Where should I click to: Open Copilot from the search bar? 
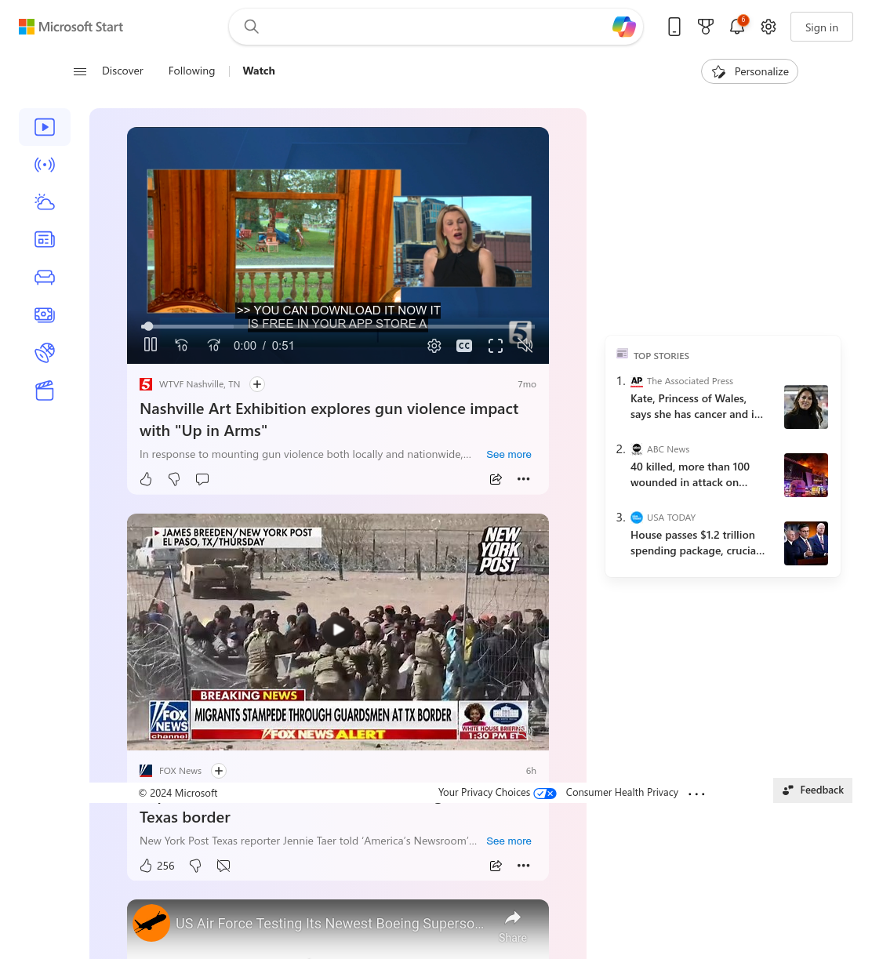point(624,27)
